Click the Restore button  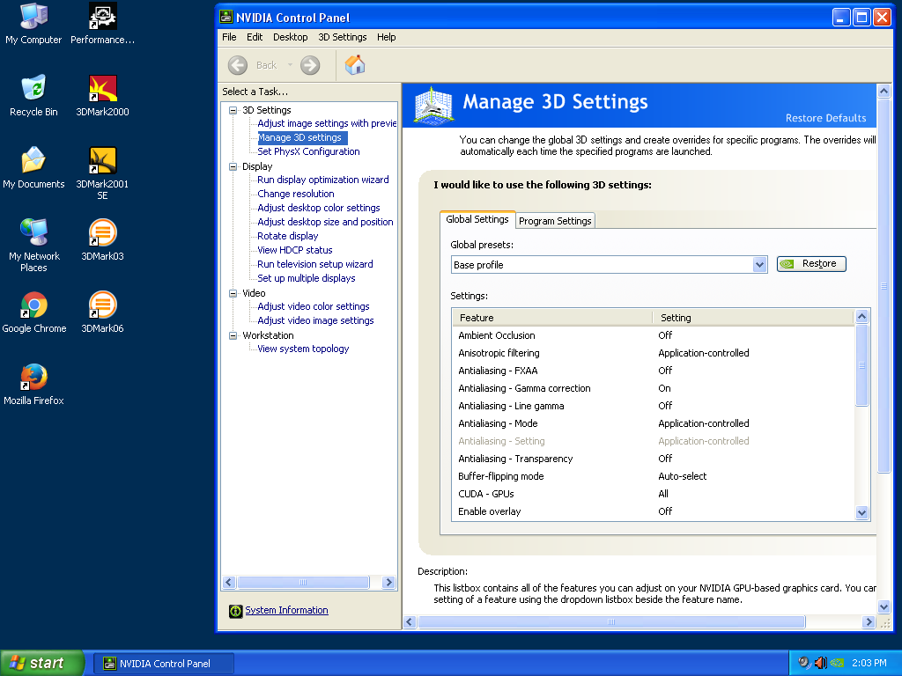(810, 263)
